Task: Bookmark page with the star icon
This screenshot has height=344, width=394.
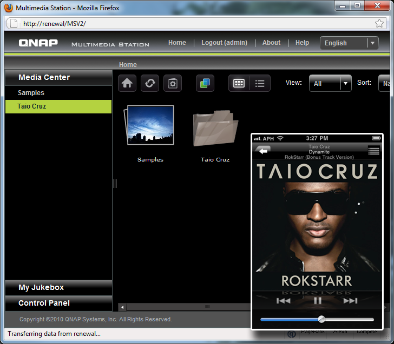Action: pyautogui.click(x=379, y=24)
